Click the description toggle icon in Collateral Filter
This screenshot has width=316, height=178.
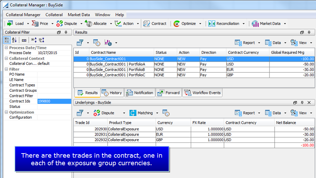[24, 40]
